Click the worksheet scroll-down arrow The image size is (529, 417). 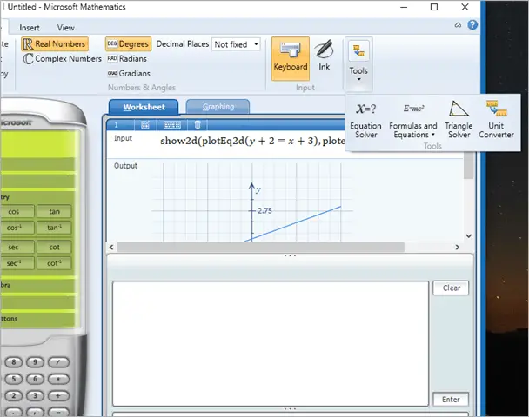coord(469,235)
